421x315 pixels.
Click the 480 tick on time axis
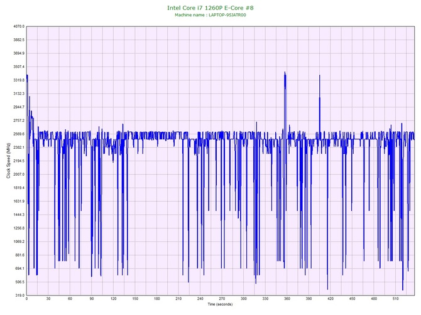point(374,299)
